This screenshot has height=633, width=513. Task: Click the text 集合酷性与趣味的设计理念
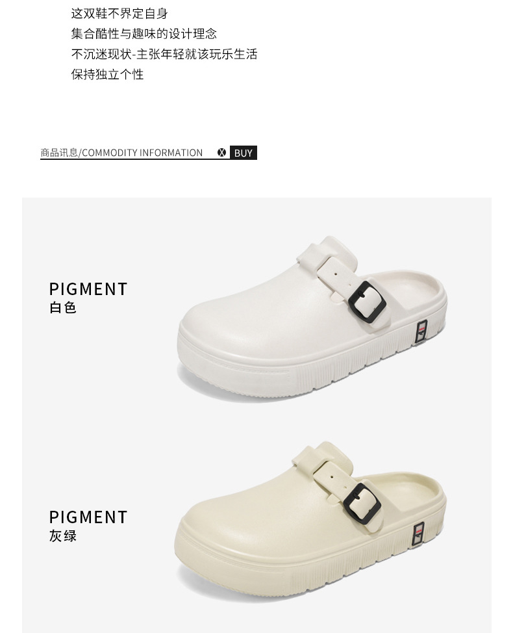point(144,34)
